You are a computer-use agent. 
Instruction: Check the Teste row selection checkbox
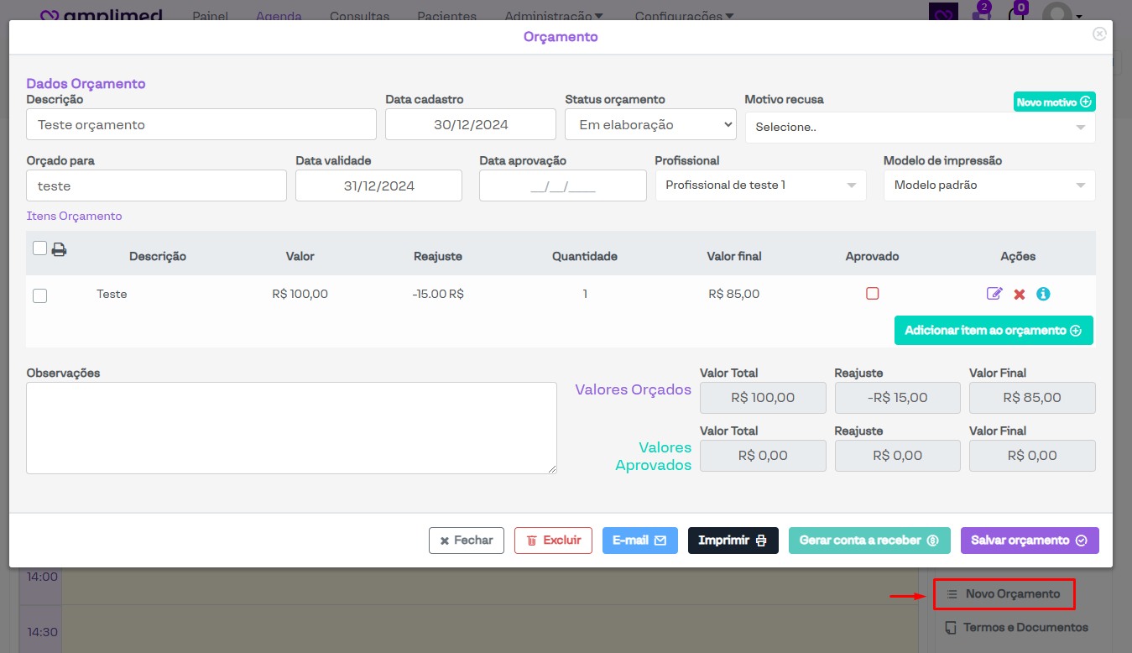(39, 295)
